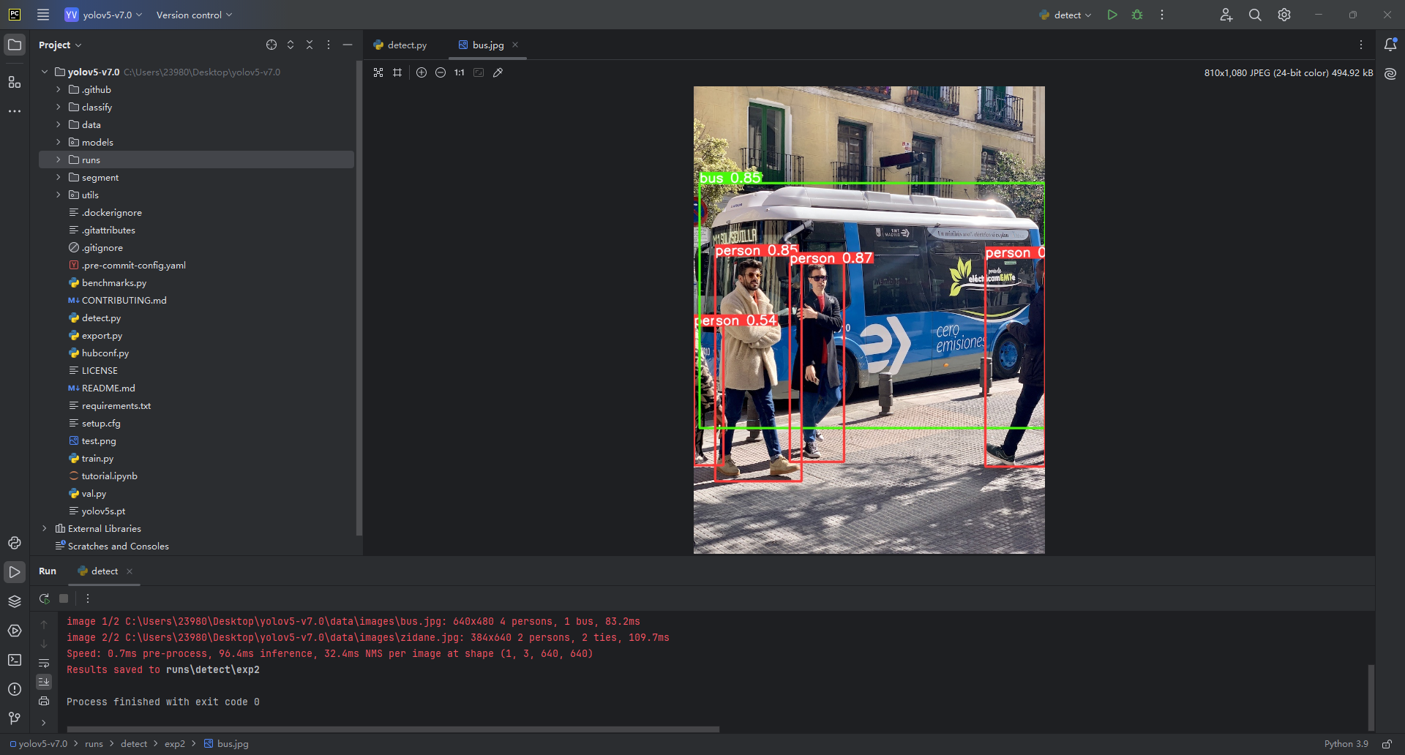The width and height of the screenshot is (1405, 755).
Task: Close the detect run tab
Action: click(130, 571)
